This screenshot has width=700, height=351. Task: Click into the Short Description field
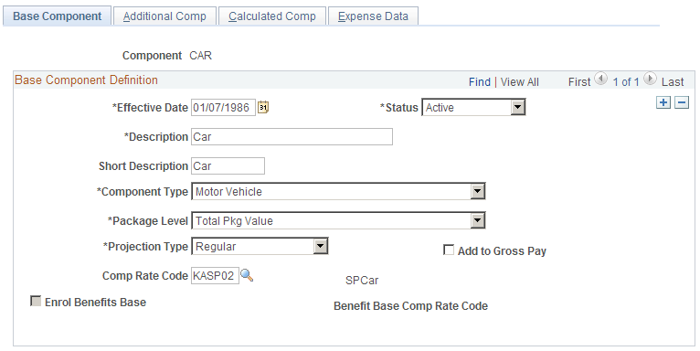click(228, 165)
